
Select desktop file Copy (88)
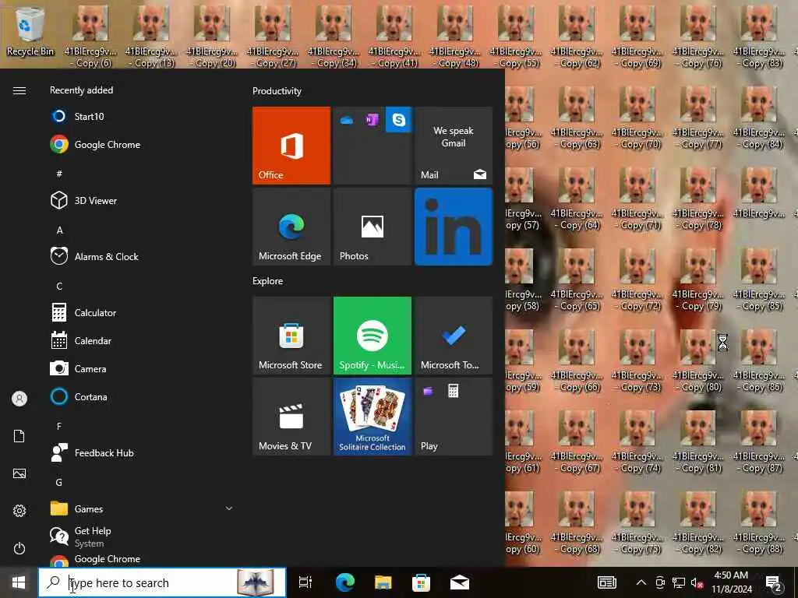point(758,522)
